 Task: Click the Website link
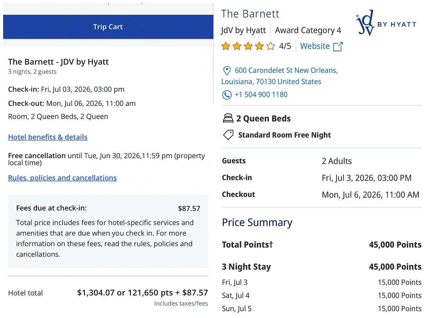(315, 46)
